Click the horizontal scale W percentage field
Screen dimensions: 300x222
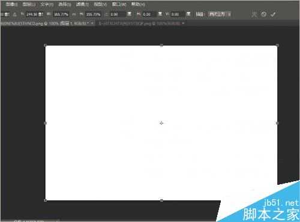pyautogui.click(x=61, y=14)
